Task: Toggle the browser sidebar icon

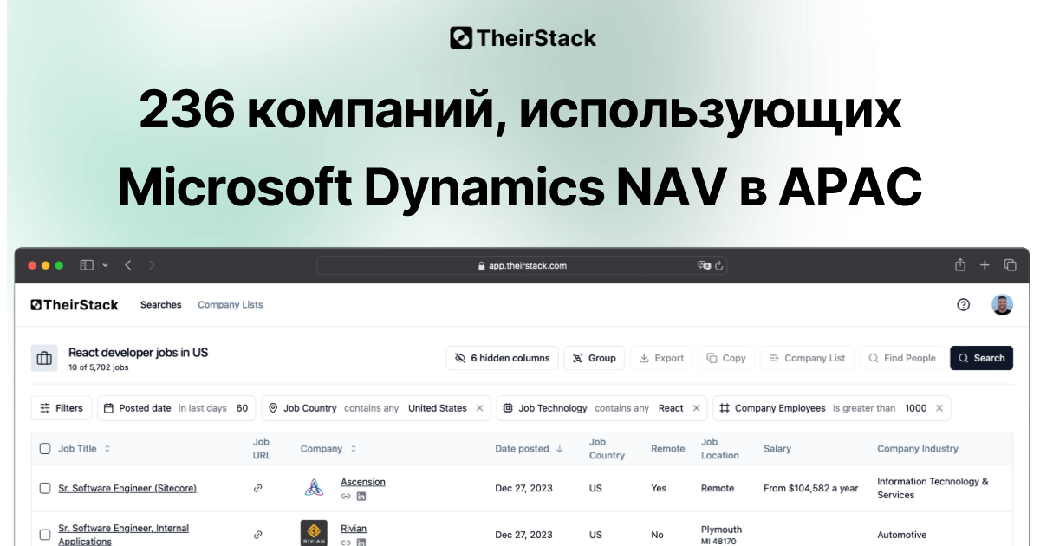Action: pos(87,265)
